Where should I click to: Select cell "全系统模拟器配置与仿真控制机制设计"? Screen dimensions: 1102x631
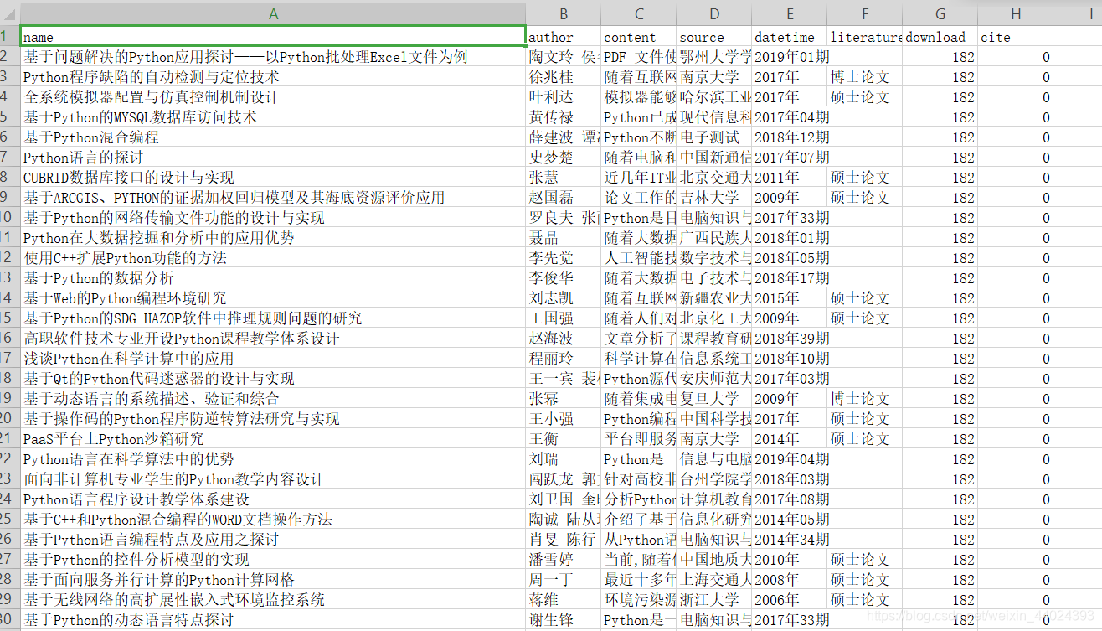point(273,97)
